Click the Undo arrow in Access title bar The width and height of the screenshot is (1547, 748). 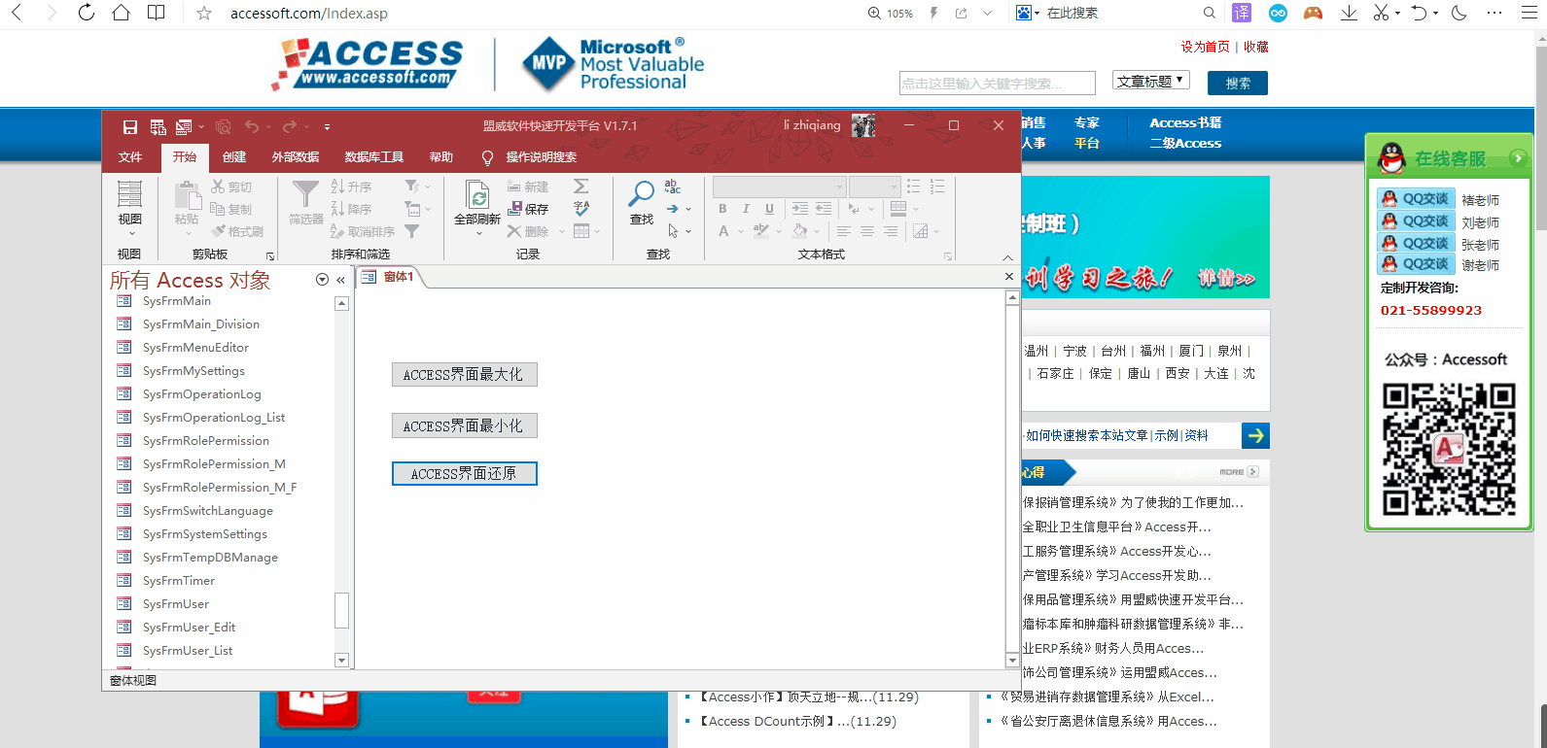252,126
